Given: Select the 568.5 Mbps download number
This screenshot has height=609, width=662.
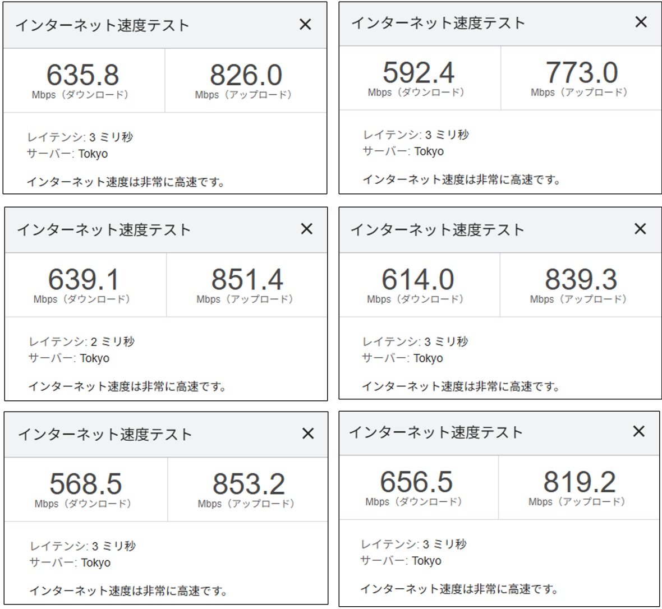Looking at the screenshot, I should coord(85,485).
